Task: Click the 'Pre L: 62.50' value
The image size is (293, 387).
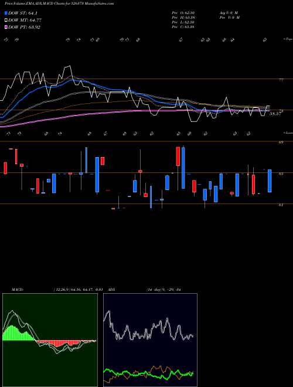Action: 183,22
